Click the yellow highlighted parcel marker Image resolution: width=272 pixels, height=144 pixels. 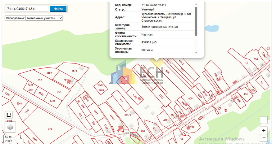[x=157, y=63]
